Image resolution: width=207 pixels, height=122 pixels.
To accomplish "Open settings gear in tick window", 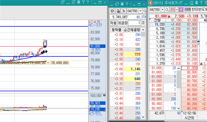I will (x=112, y=11).
